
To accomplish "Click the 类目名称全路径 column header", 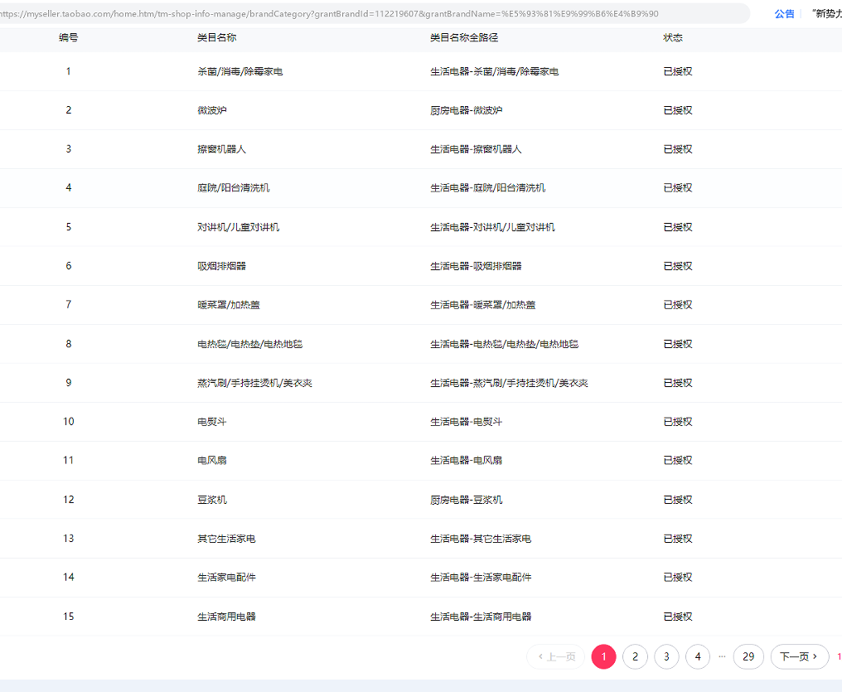I will click(x=463, y=38).
